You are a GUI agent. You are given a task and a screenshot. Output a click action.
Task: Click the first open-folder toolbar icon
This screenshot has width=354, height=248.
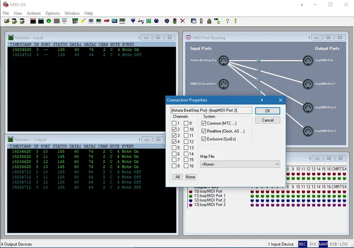pyautogui.click(x=6, y=21)
